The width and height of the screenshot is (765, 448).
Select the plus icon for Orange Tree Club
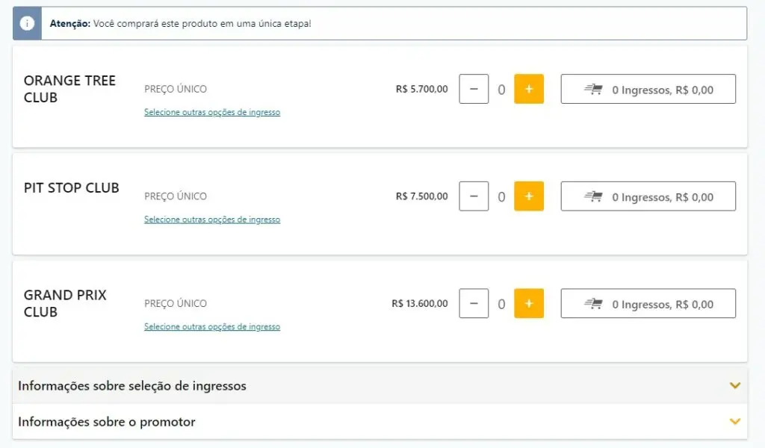(x=529, y=89)
